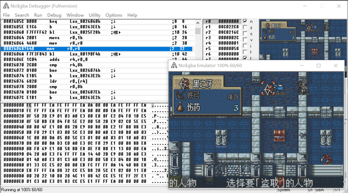
Task: Select hex dump row 00000000
Action: (85, 105)
